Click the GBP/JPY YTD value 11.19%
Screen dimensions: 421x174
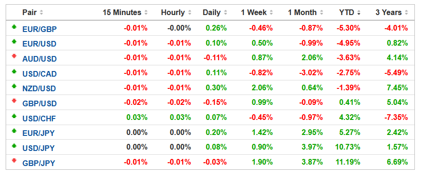click(x=348, y=162)
